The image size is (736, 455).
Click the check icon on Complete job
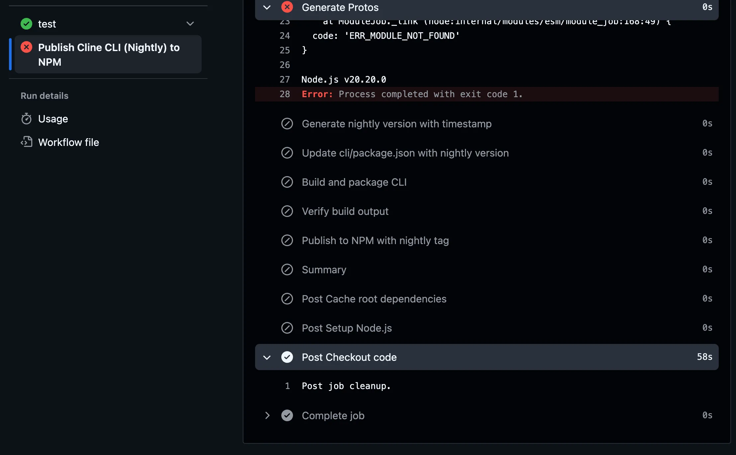pos(287,416)
